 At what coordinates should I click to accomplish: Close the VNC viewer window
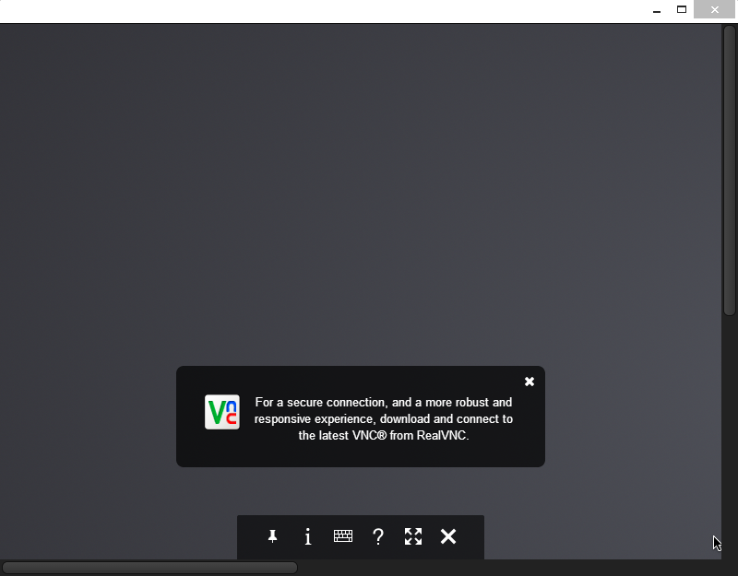coord(714,9)
